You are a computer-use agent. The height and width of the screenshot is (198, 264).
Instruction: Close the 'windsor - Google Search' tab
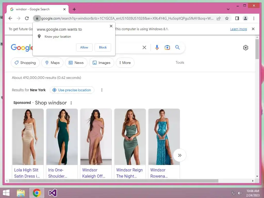click(x=64, y=9)
